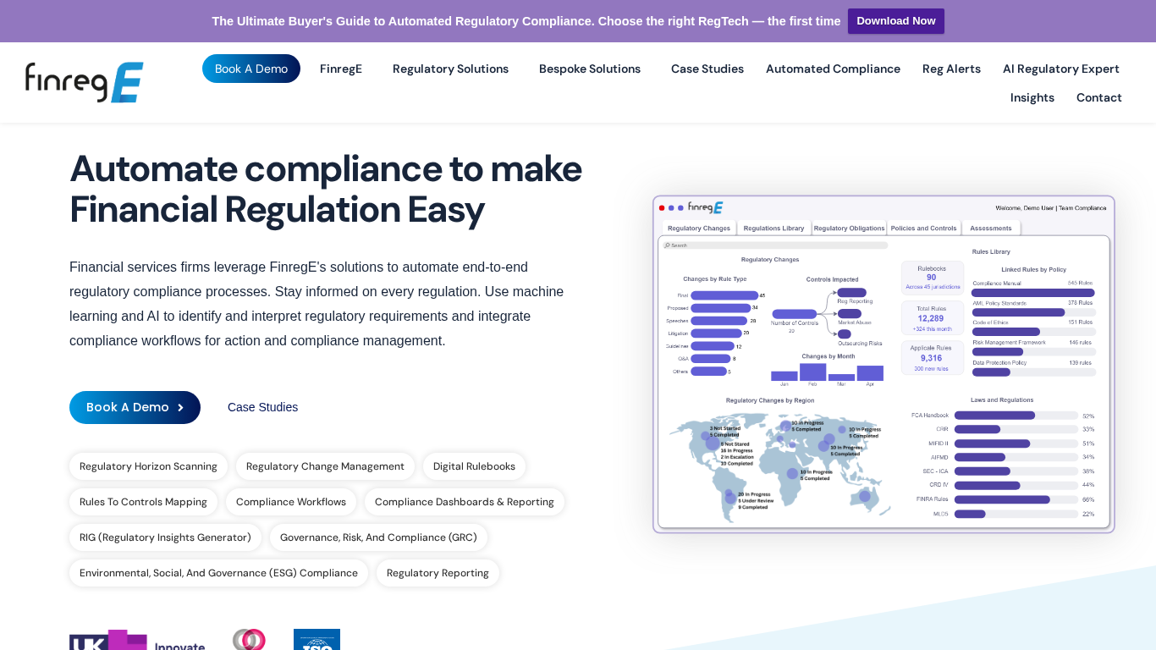
Task: Click the blue ISO certification badge
Action: pyautogui.click(x=317, y=641)
